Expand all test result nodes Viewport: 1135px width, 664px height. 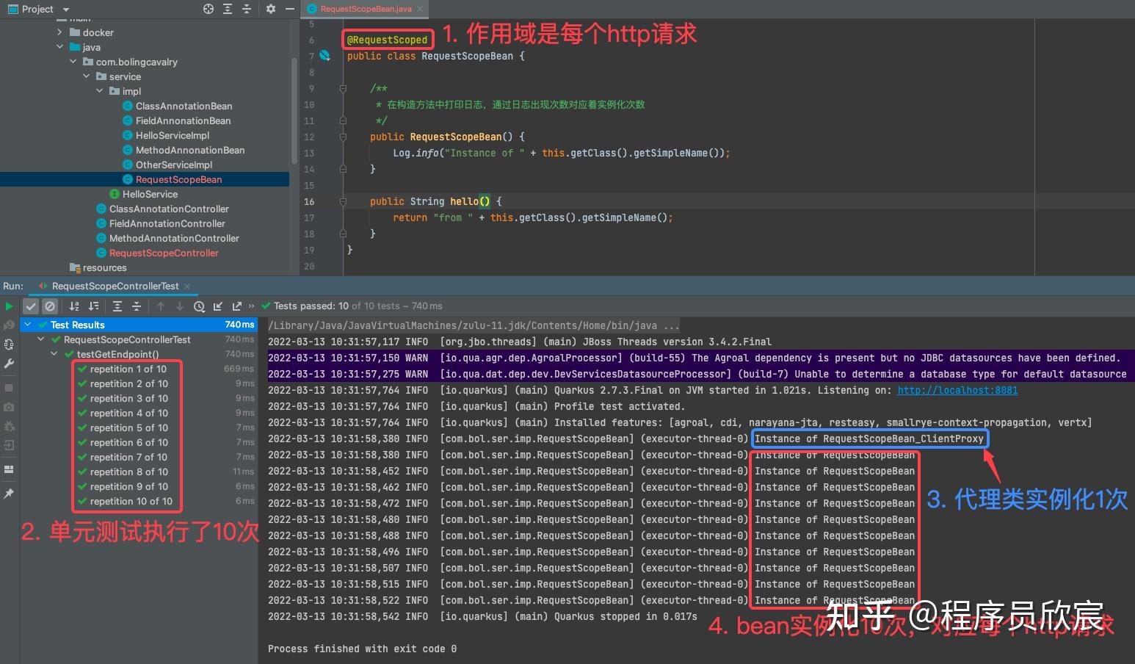117,306
